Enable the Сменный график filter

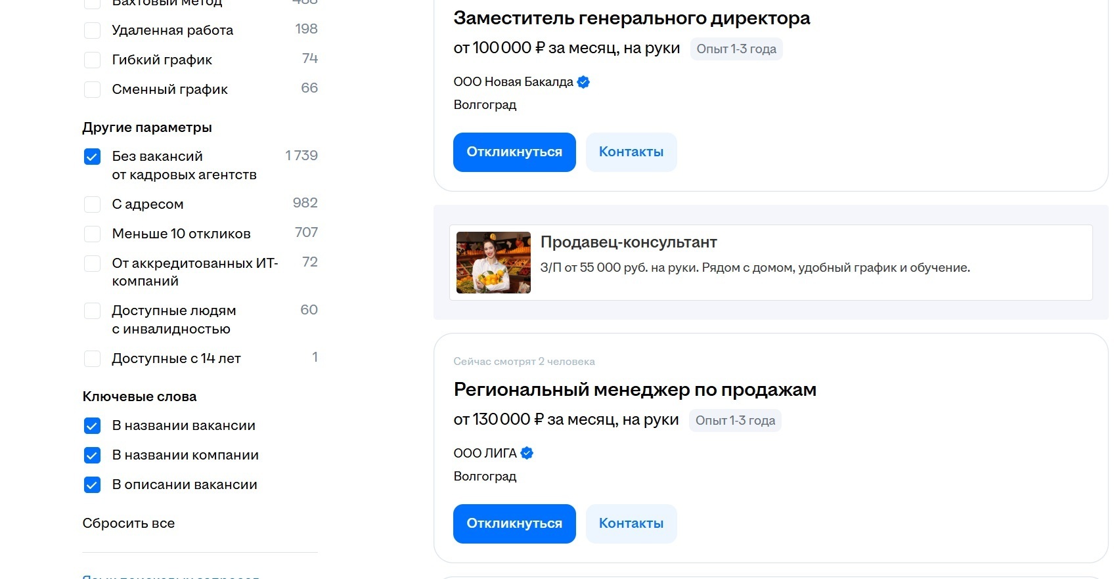point(92,89)
